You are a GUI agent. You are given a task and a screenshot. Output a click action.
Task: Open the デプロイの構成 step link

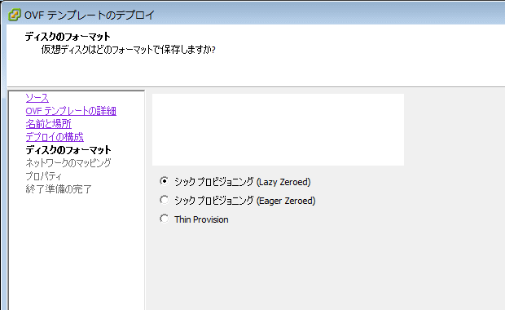(x=55, y=137)
